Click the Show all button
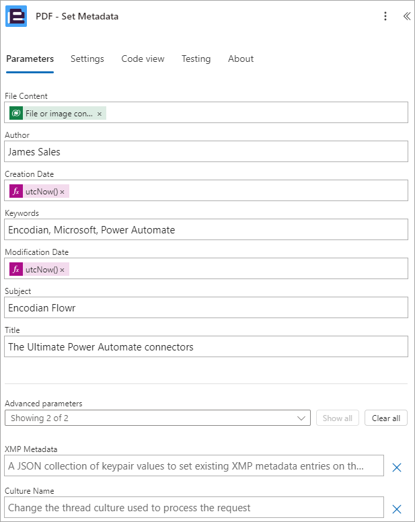 coord(338,418)
